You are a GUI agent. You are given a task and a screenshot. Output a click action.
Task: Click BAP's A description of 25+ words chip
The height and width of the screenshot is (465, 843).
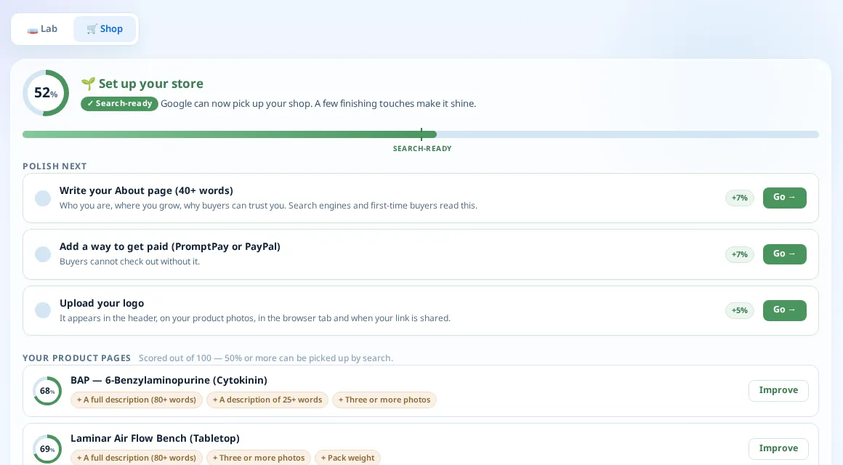tap(267, 400)
